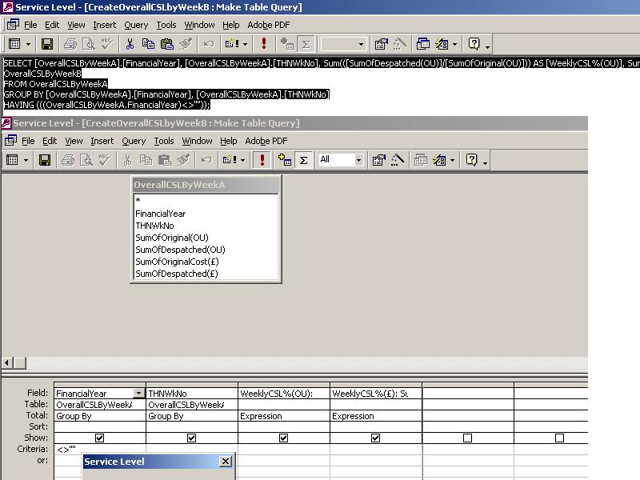Open Help menu in design view window

point(229,141)
